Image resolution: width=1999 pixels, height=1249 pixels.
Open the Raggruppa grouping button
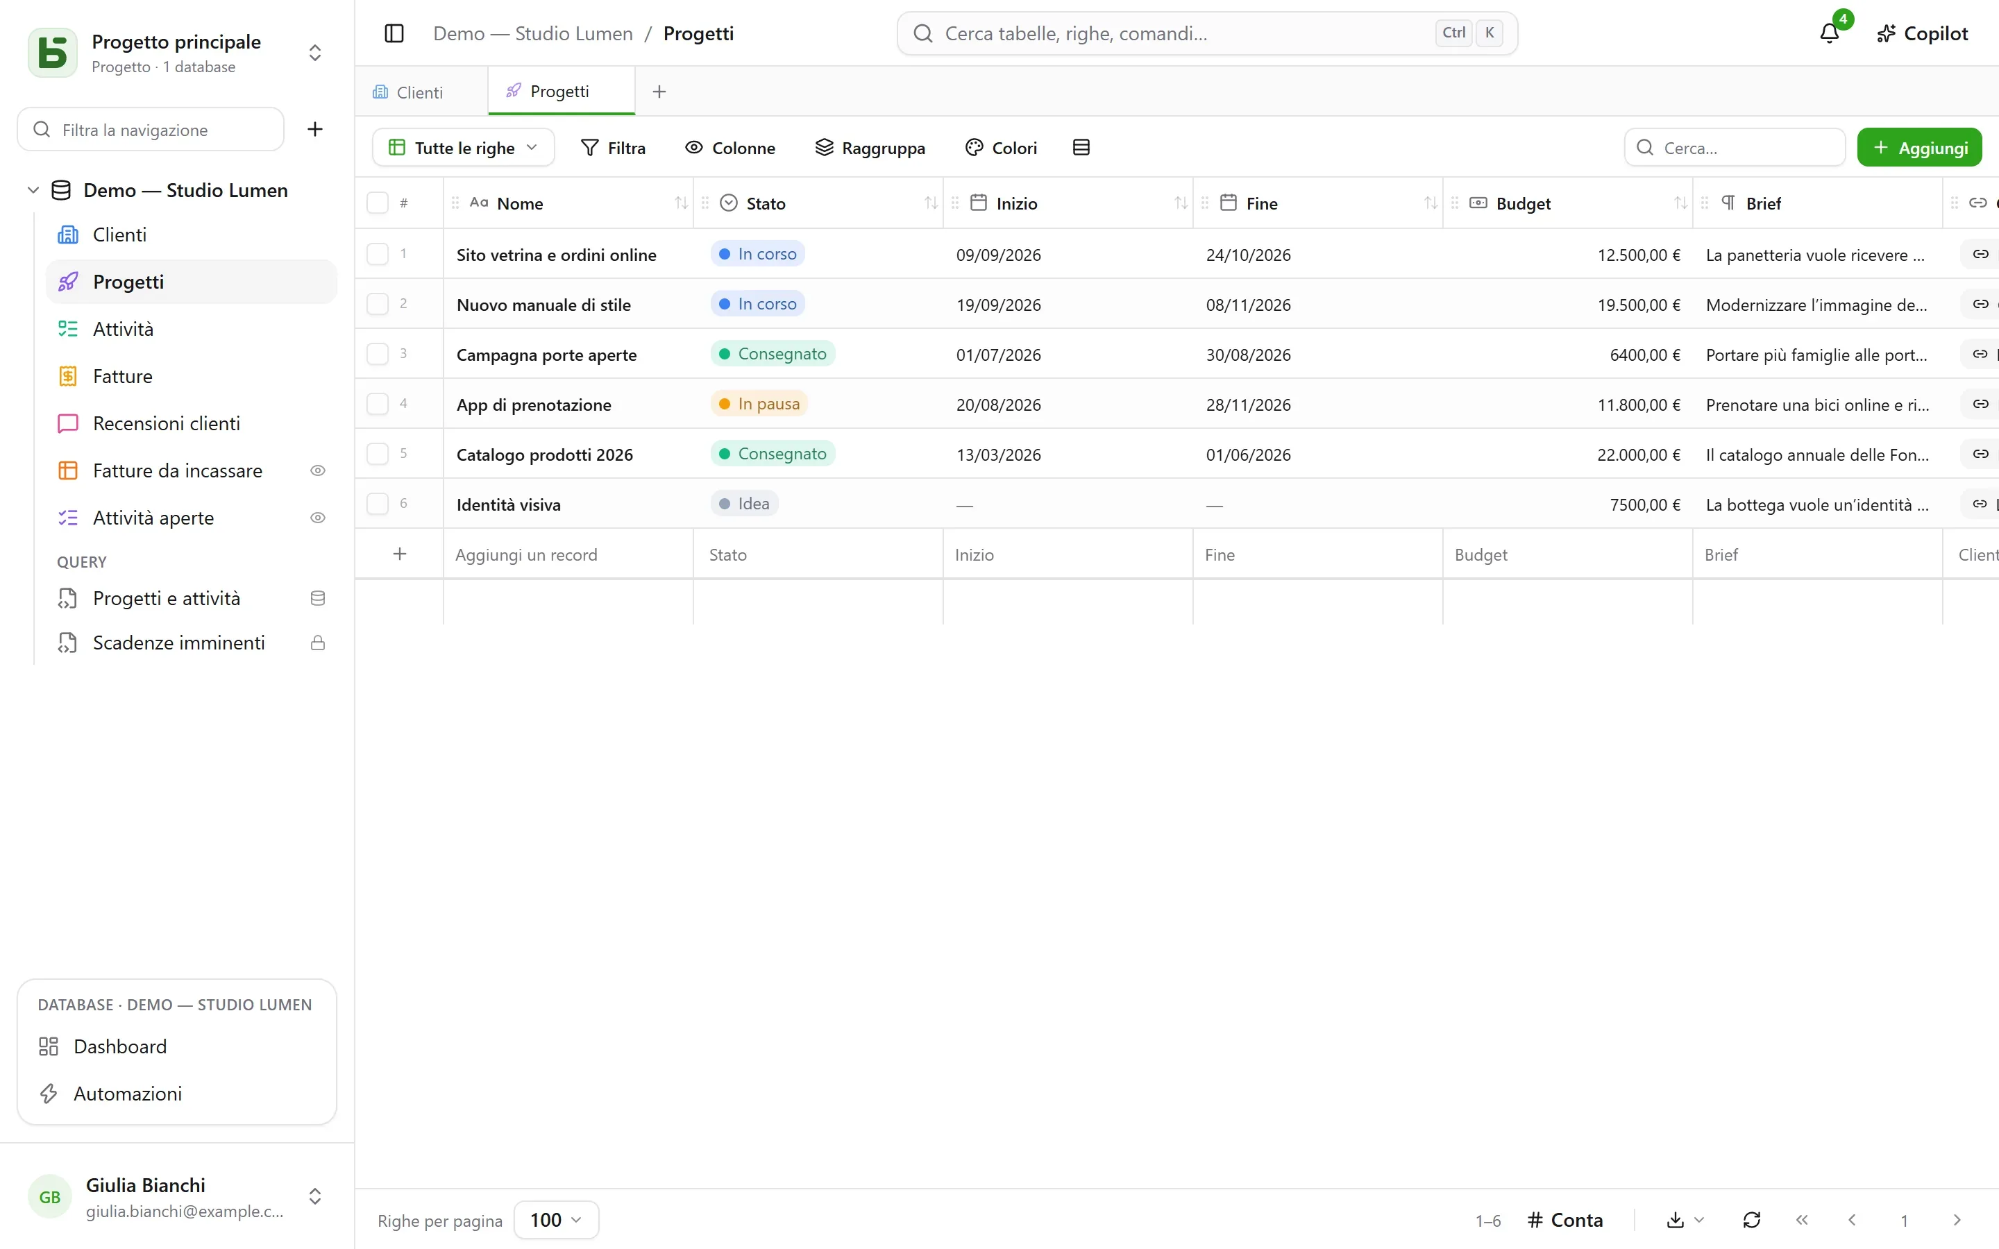click(870, 148)
